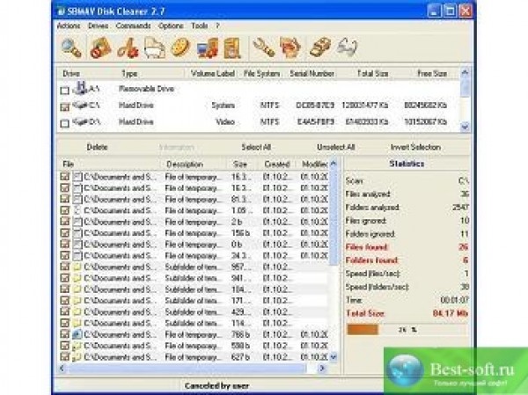The height and width of the screenshot is (395, 528).
Task: Open the Options menu
Action: click(x=171, y=26)
